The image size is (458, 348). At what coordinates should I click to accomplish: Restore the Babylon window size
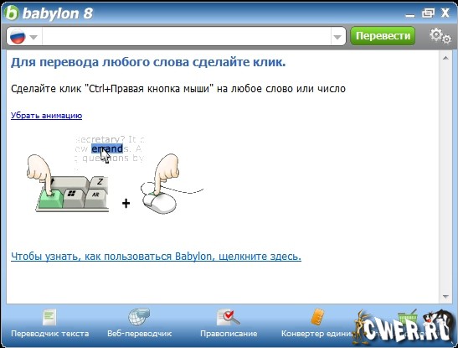coord(428,13)
